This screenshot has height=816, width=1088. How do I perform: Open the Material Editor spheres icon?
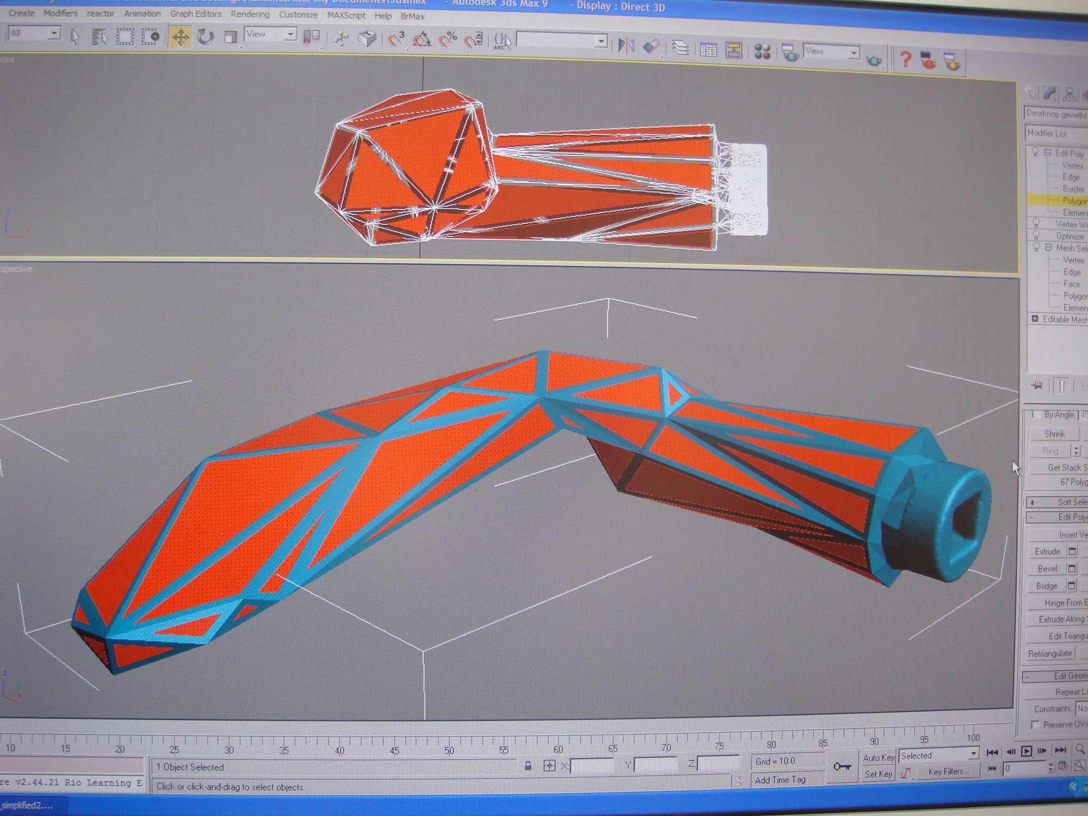[762, 52]
